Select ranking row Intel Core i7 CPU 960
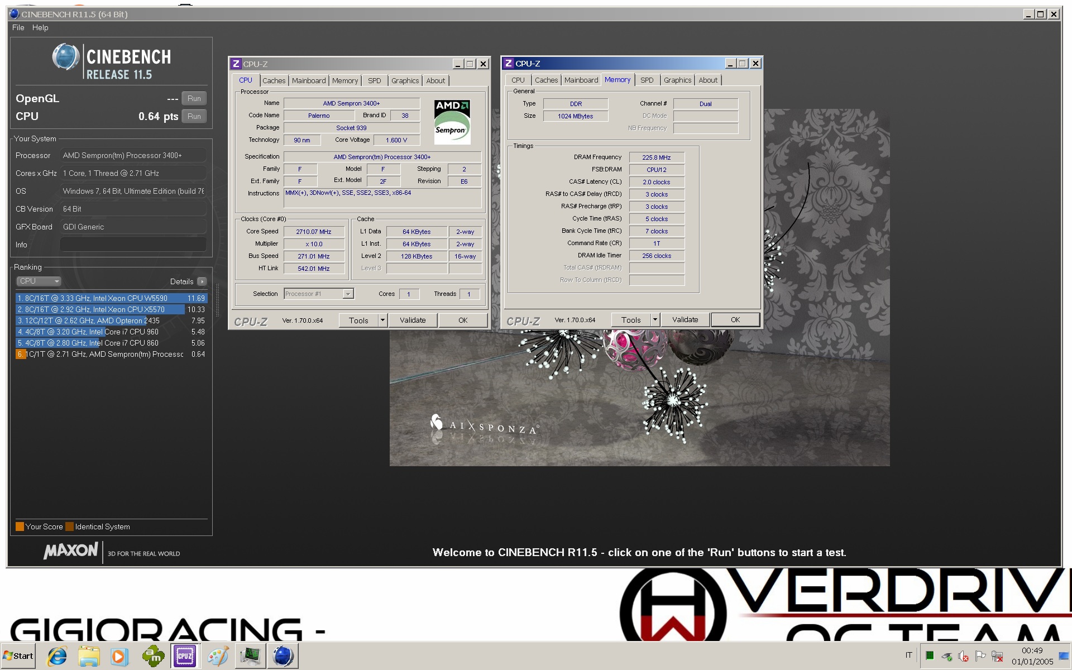The image size is (1072, 670). (x=111, y=332)
